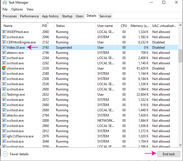Click memory value 708 K
The image size is (183, 161).
145,53
